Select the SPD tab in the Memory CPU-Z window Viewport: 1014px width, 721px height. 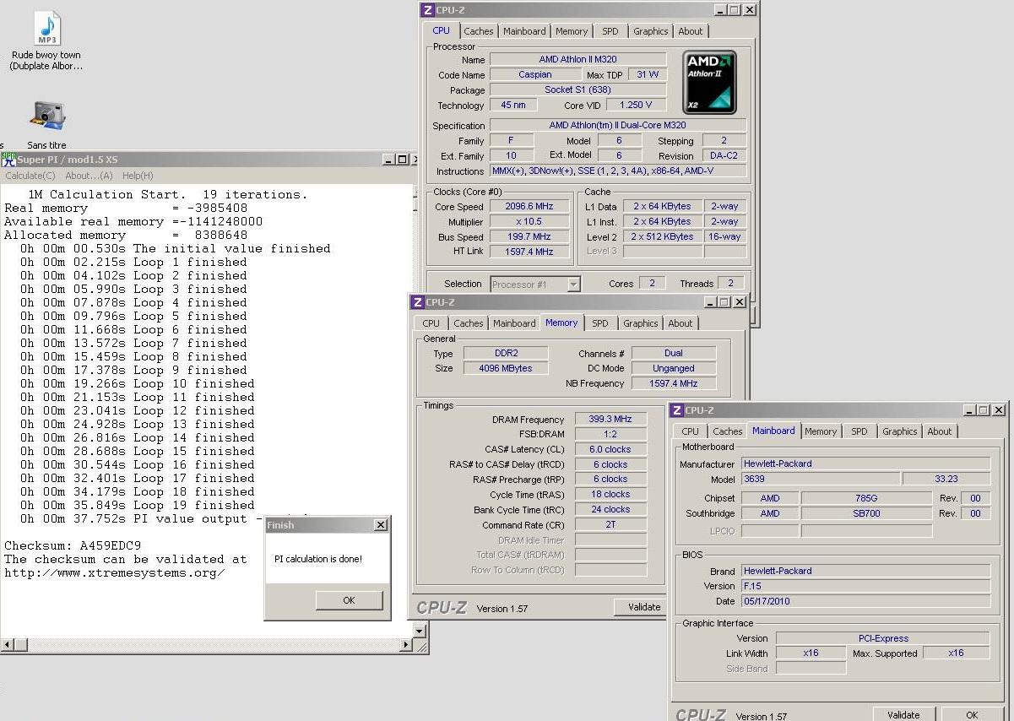(x=600, y=323)
